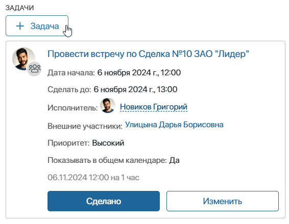The height and width of the screenshot is (224, 289).
Task: Click the Показывать в общем календаре label
Action: tap(107, 160)
